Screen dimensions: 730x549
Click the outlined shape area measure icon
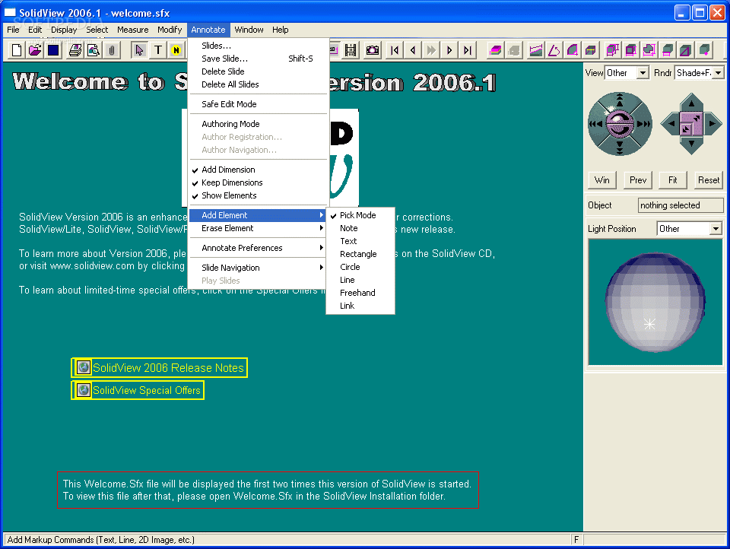[x=649, y=50]
